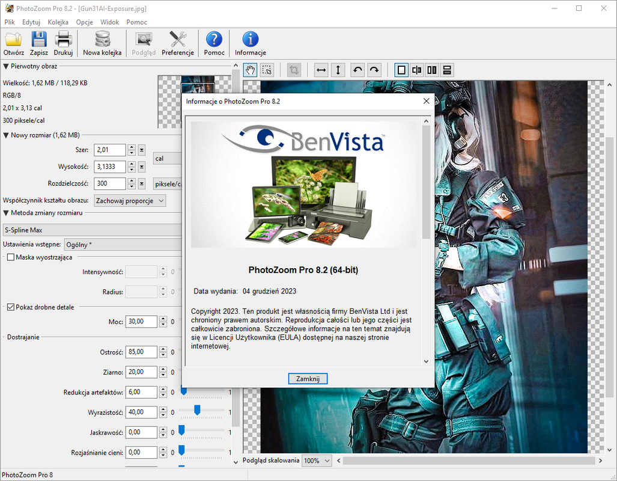Select the hand pan tool
This screenshot has height=481, width=617.
(251, 70)
